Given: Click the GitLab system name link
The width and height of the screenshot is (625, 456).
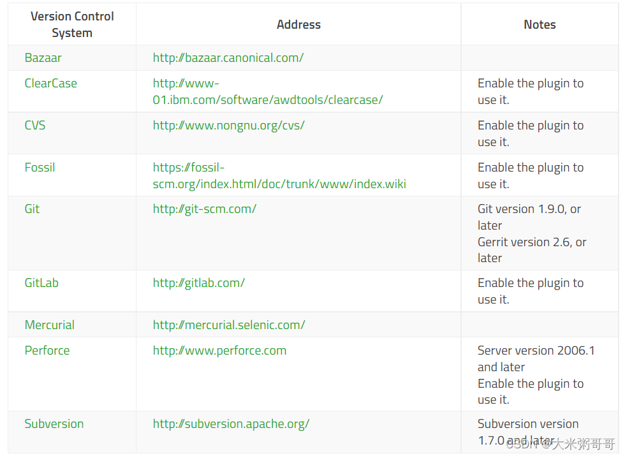Looking at the screenshot, I should tap(41, 283).
